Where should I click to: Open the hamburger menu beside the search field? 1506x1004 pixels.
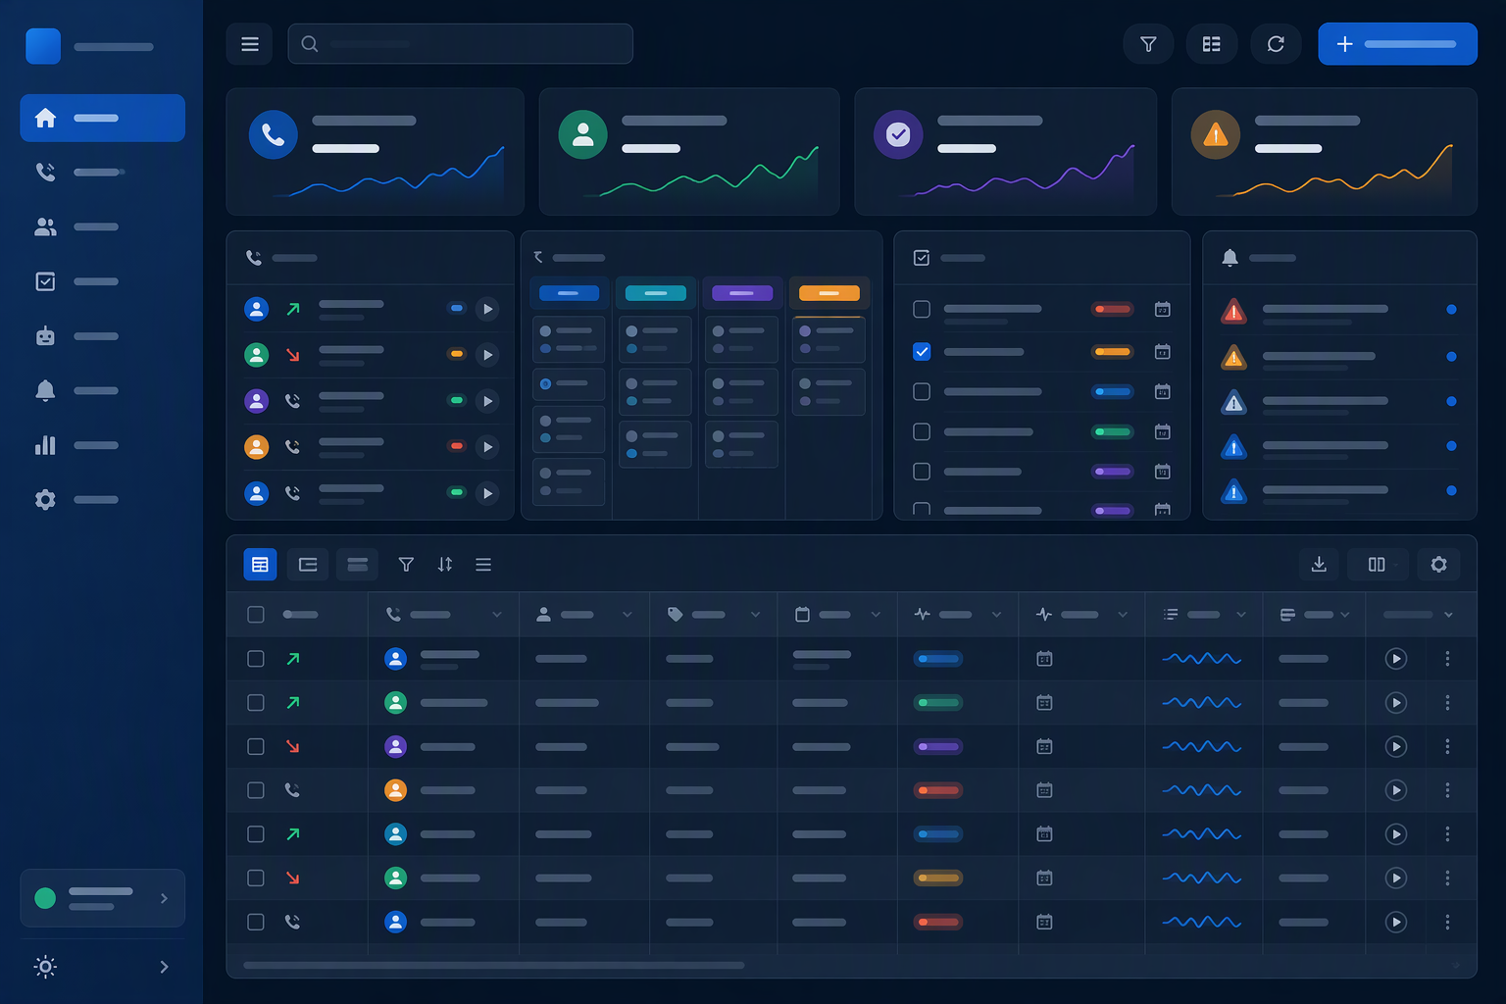click(250, 44)
